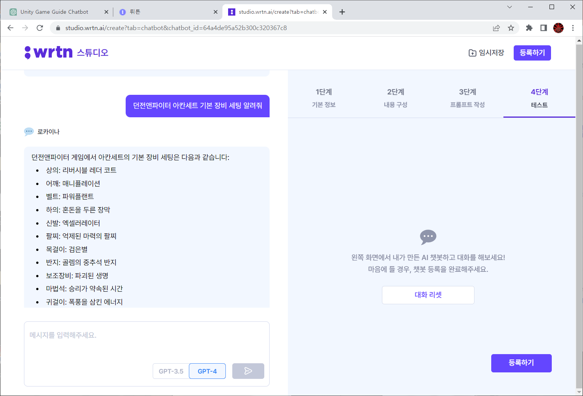The width and height of the screenshot is (583, 396).
Task: Select the GPT-4 model toggle
Action: [x=207, y=371]
